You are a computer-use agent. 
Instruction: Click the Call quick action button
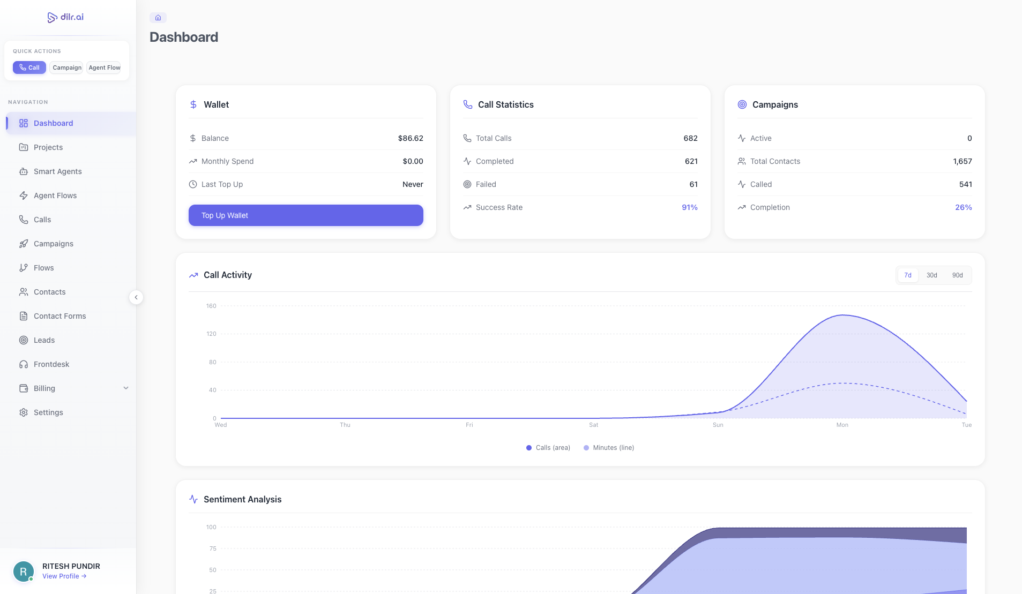pos(29,67)
